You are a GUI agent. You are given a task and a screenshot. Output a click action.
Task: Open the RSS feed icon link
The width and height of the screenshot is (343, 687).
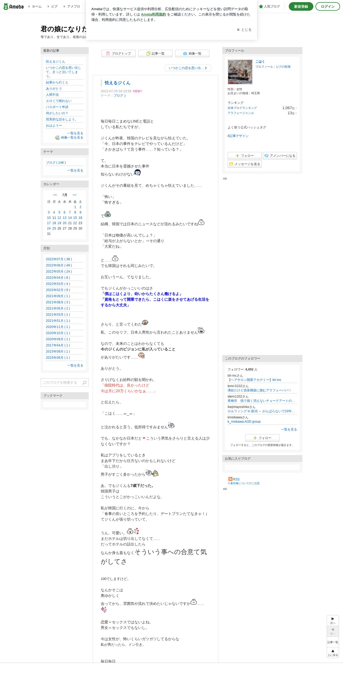click(234, 479)
